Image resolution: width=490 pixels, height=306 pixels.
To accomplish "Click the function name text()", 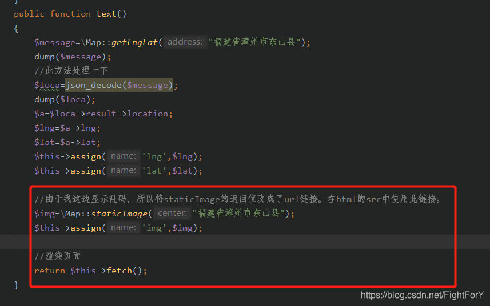I will pyautogui.click(x=111, y=14).
